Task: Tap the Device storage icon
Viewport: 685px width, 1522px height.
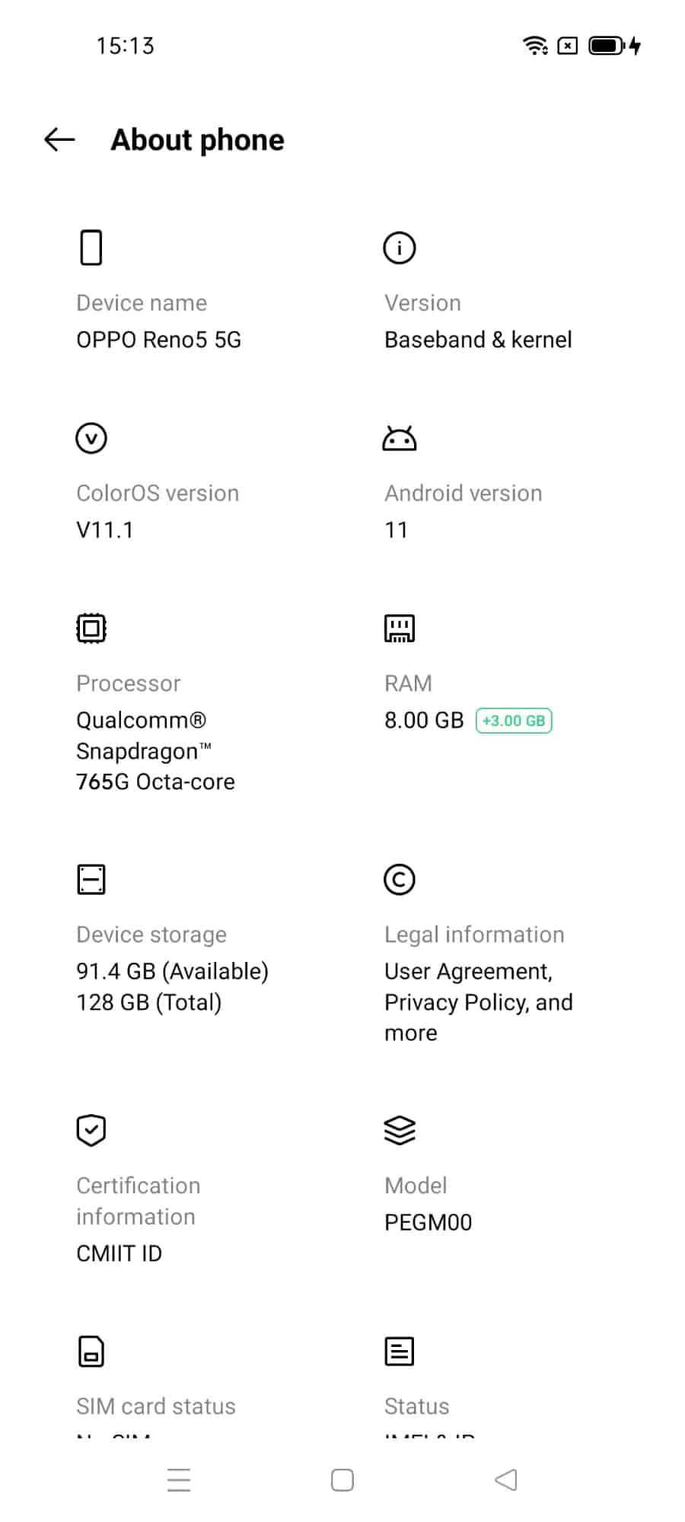Action: [x=91, y=880]
